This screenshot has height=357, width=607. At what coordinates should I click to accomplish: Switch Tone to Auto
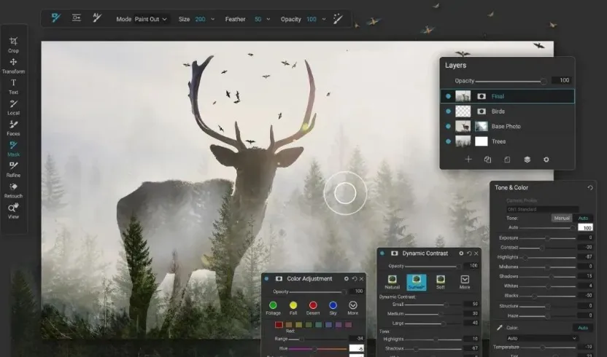(583, 218)
